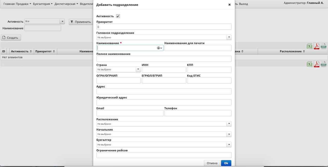Click the ID column header
328x167 pixels.
coord(4,51)
